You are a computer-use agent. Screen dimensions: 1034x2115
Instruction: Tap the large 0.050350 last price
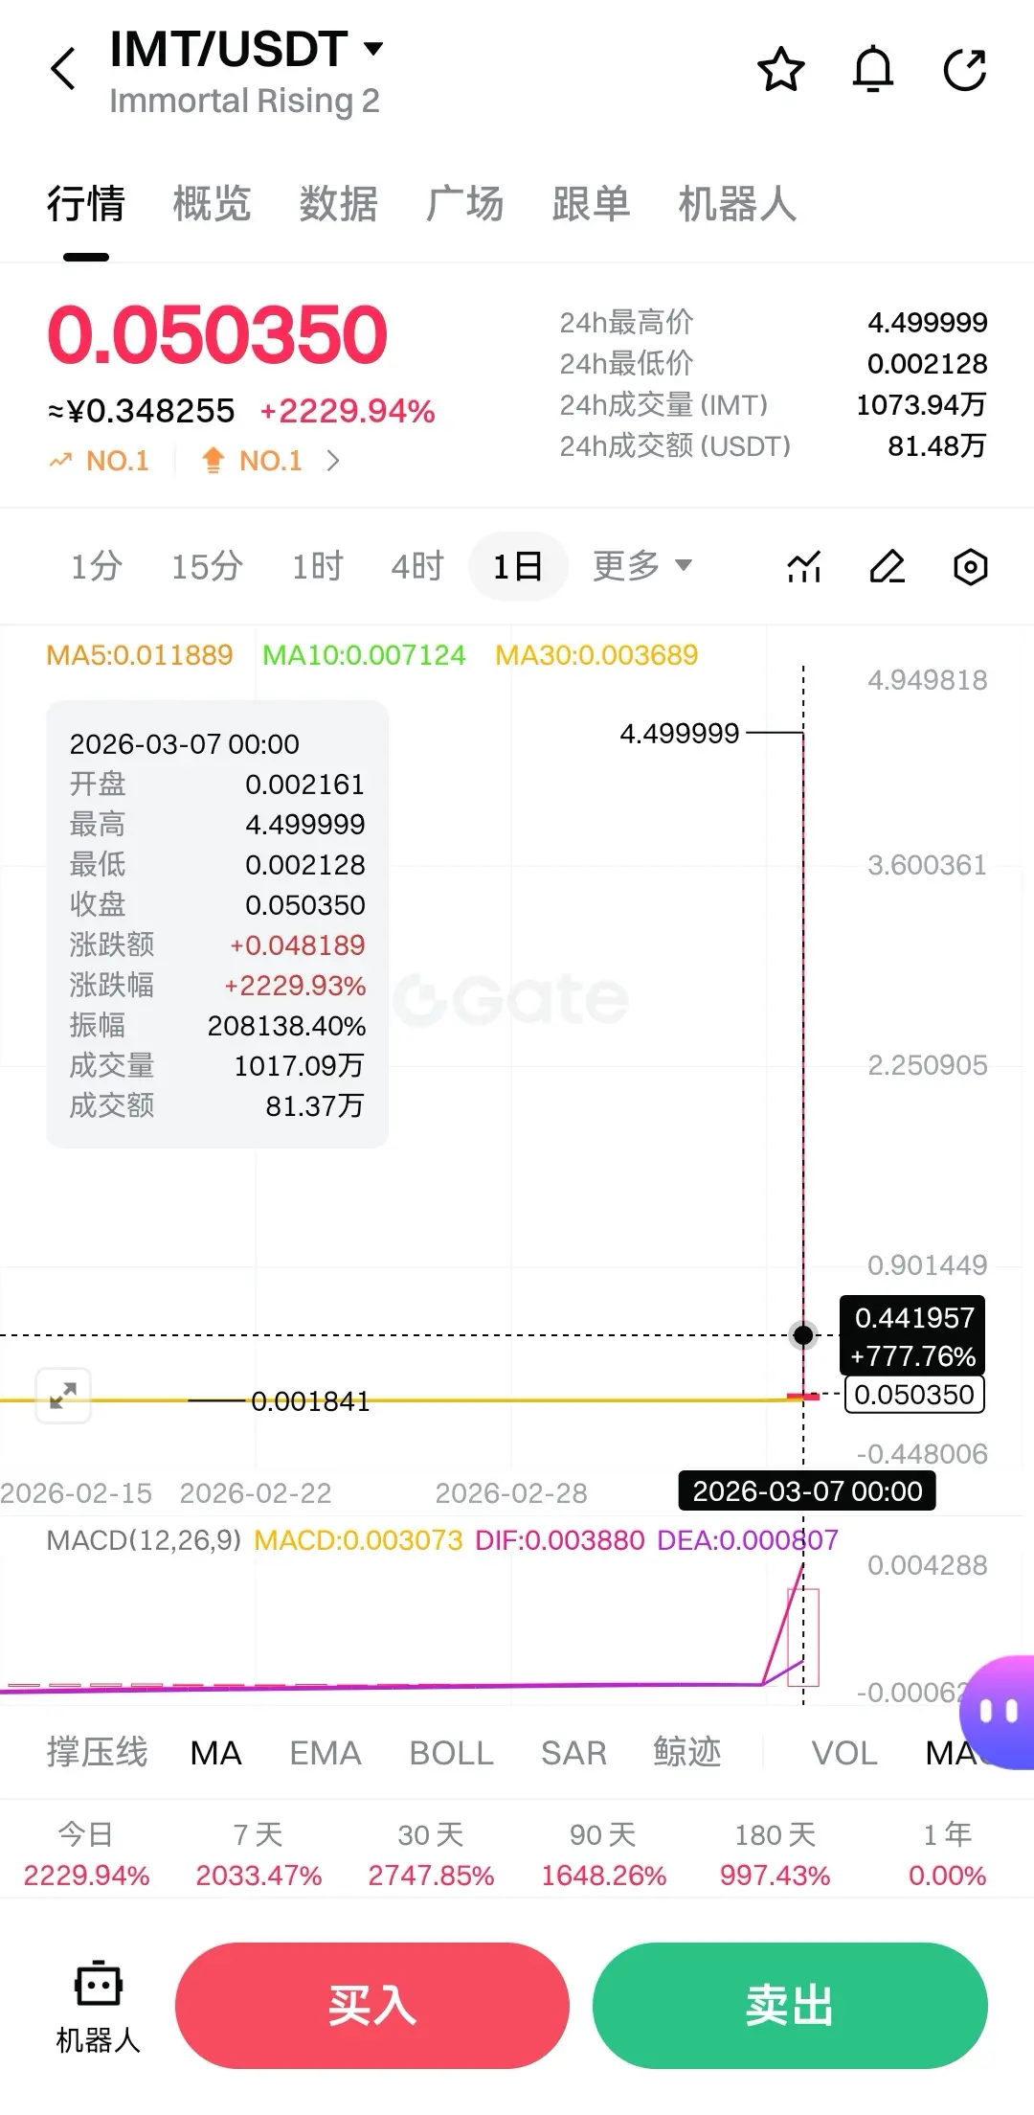click(x=217, y=335)
